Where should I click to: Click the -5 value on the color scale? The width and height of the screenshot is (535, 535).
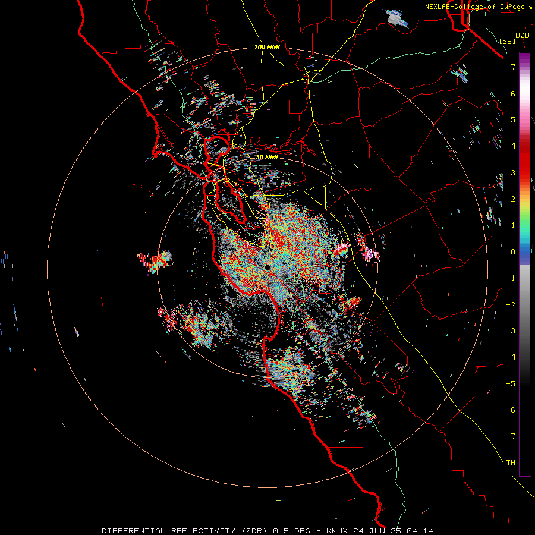pyautogui.click(x=511, y=383)
